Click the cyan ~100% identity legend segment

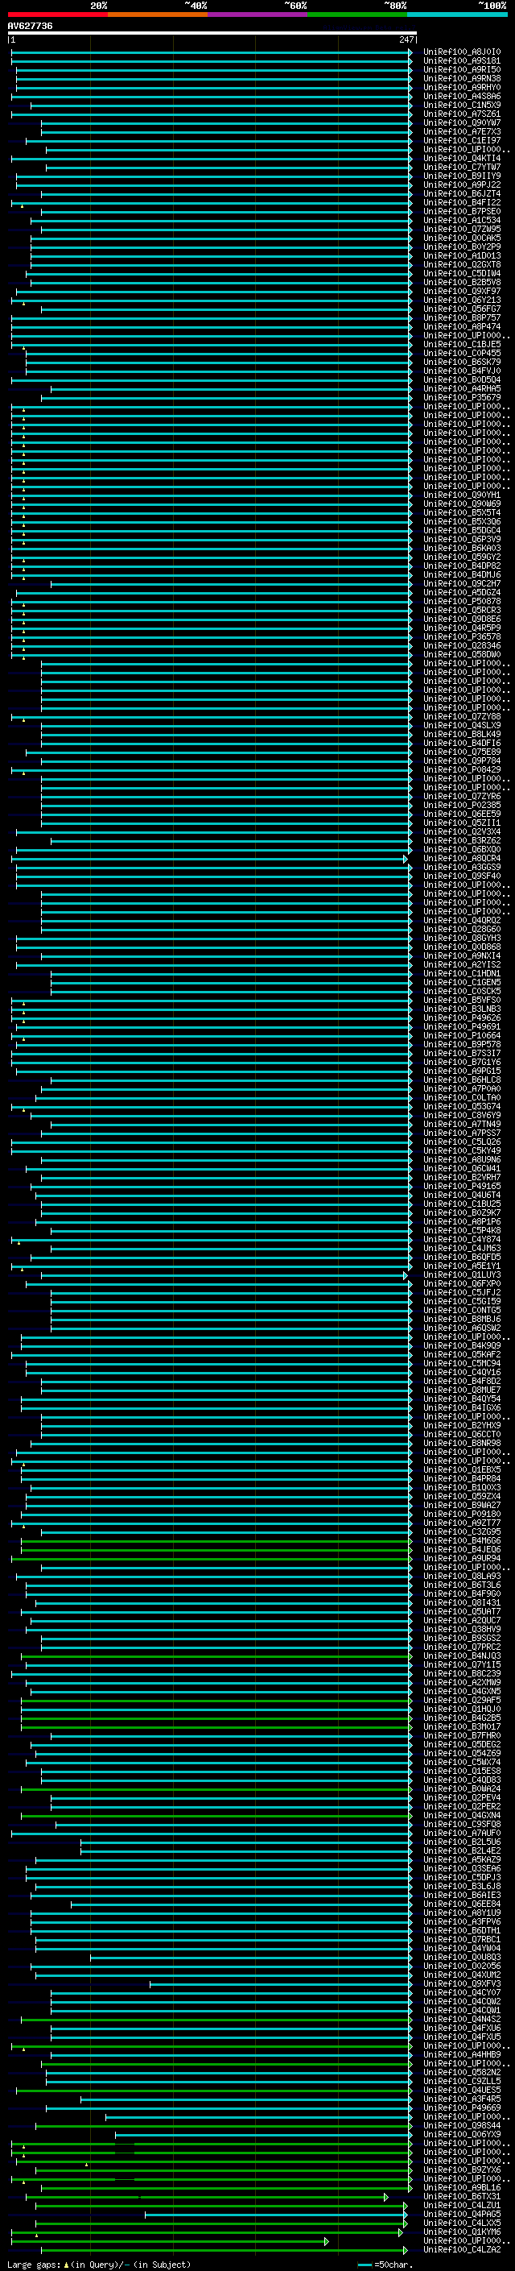coord(458,15)
